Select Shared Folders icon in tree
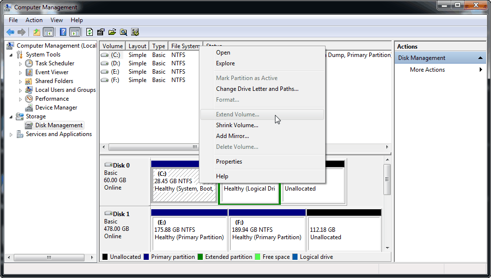 coord(29,81)
